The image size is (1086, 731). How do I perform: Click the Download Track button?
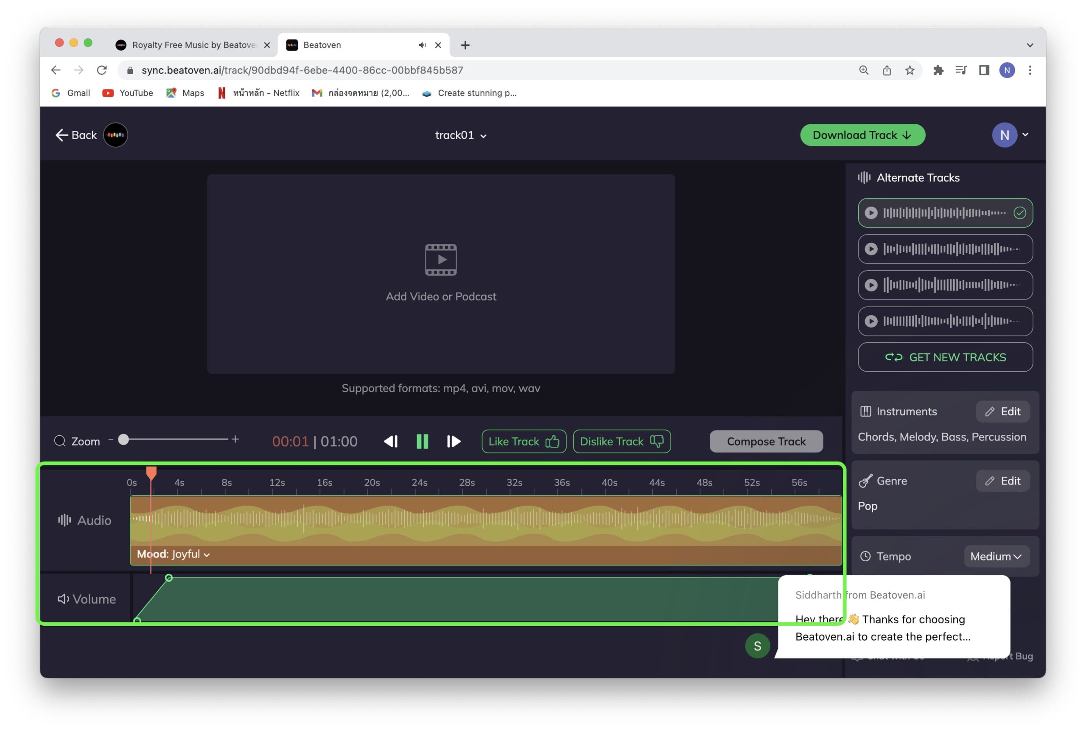pos(862,135)
